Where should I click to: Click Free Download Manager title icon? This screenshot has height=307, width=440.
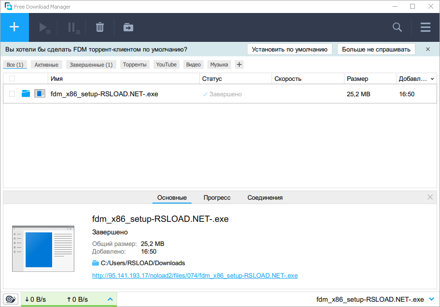[x=8, y=6]
